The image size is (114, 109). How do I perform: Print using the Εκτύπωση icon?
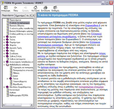[x=45, y=8]
